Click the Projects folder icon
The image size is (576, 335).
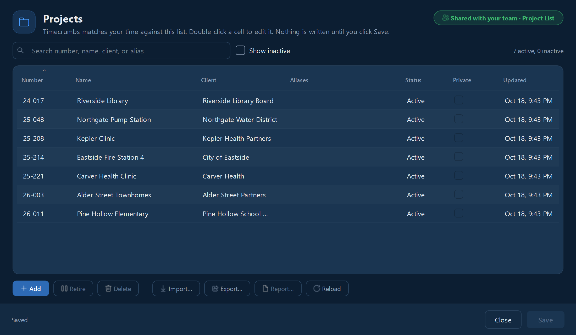point(24,22)
